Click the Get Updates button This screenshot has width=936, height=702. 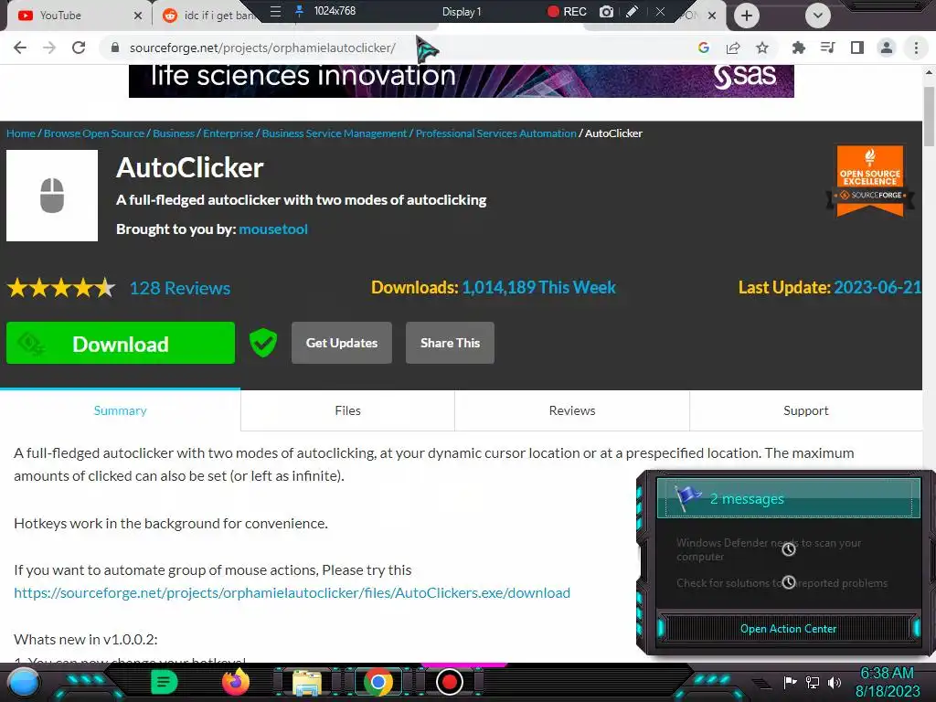coord(342,343)
